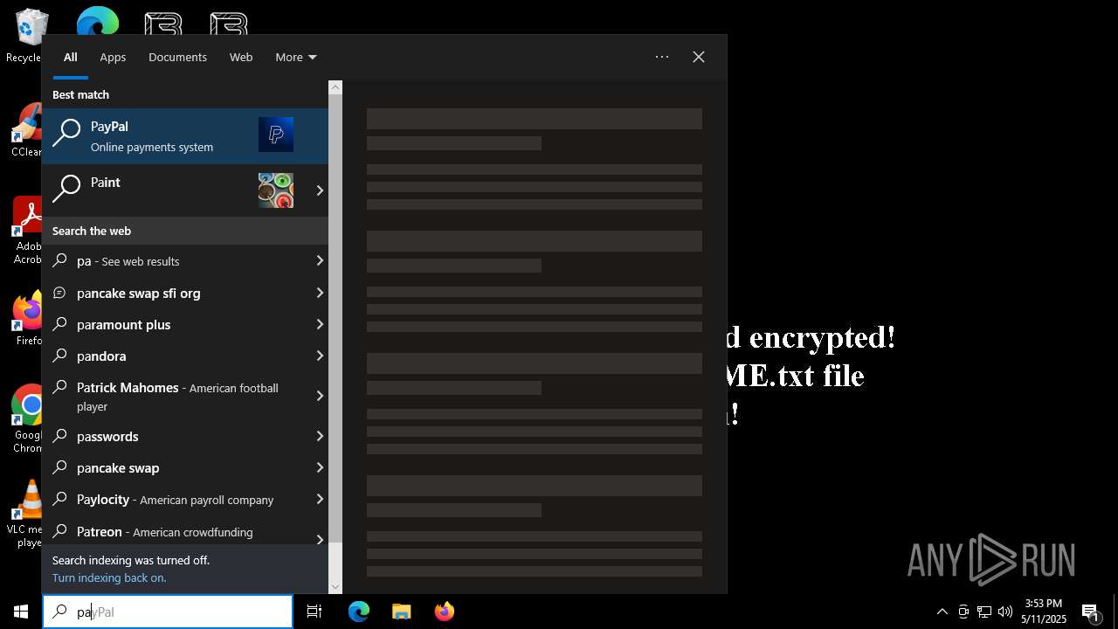This screenshot has height=629, width=1118.
Task: Open the volume speaker tray icon
Action: pos(1005,612)
